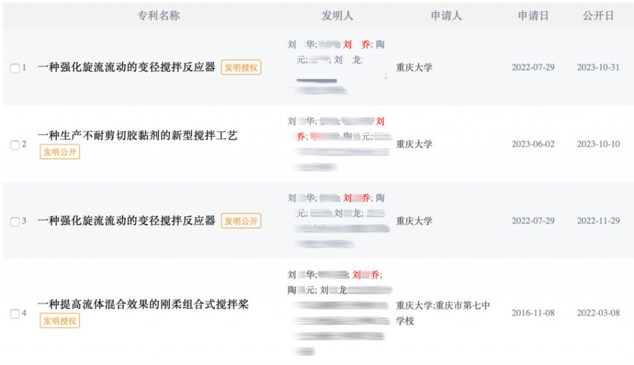634x365 pixels.
Task: Click the 发明授权 badge on row 4
Action: click(x=60, y=321)
